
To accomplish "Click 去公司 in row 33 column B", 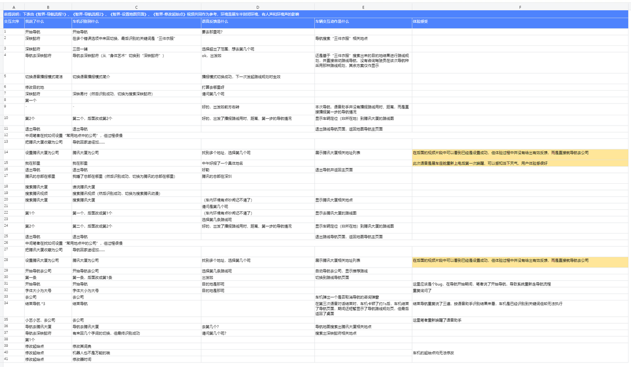I will [x=48, y=297].
